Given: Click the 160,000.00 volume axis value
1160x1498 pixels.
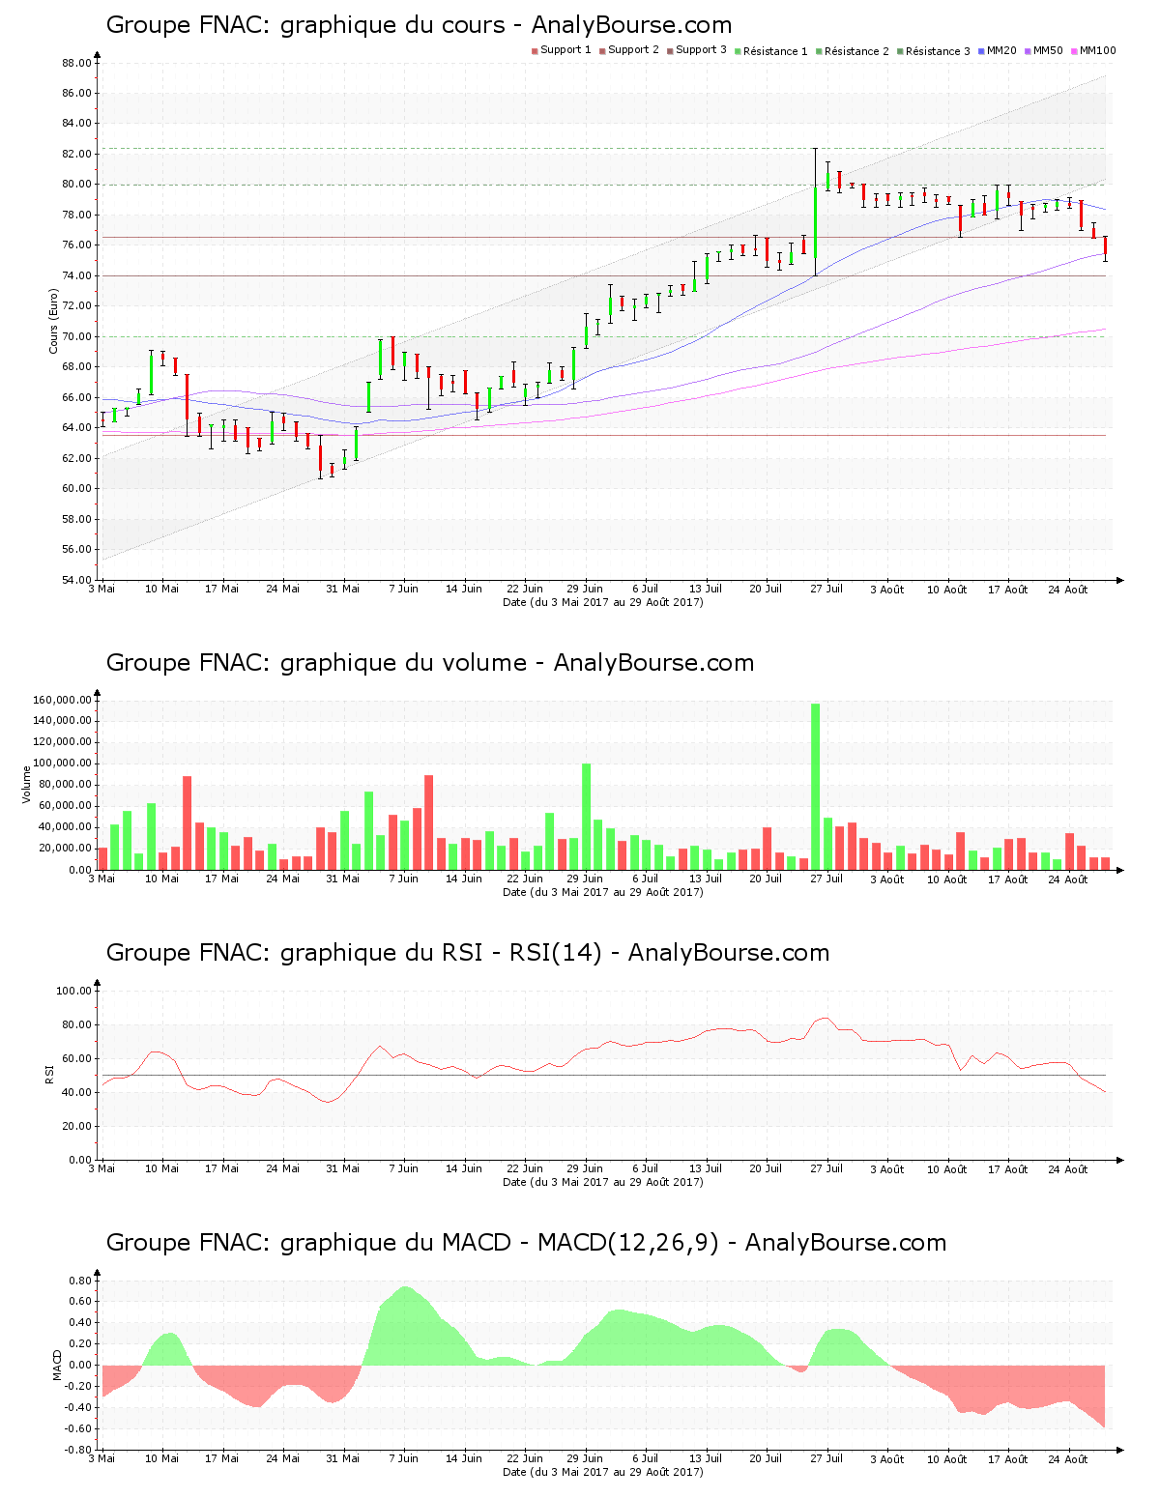Looking at the screenshot, I should click(62, 700).
